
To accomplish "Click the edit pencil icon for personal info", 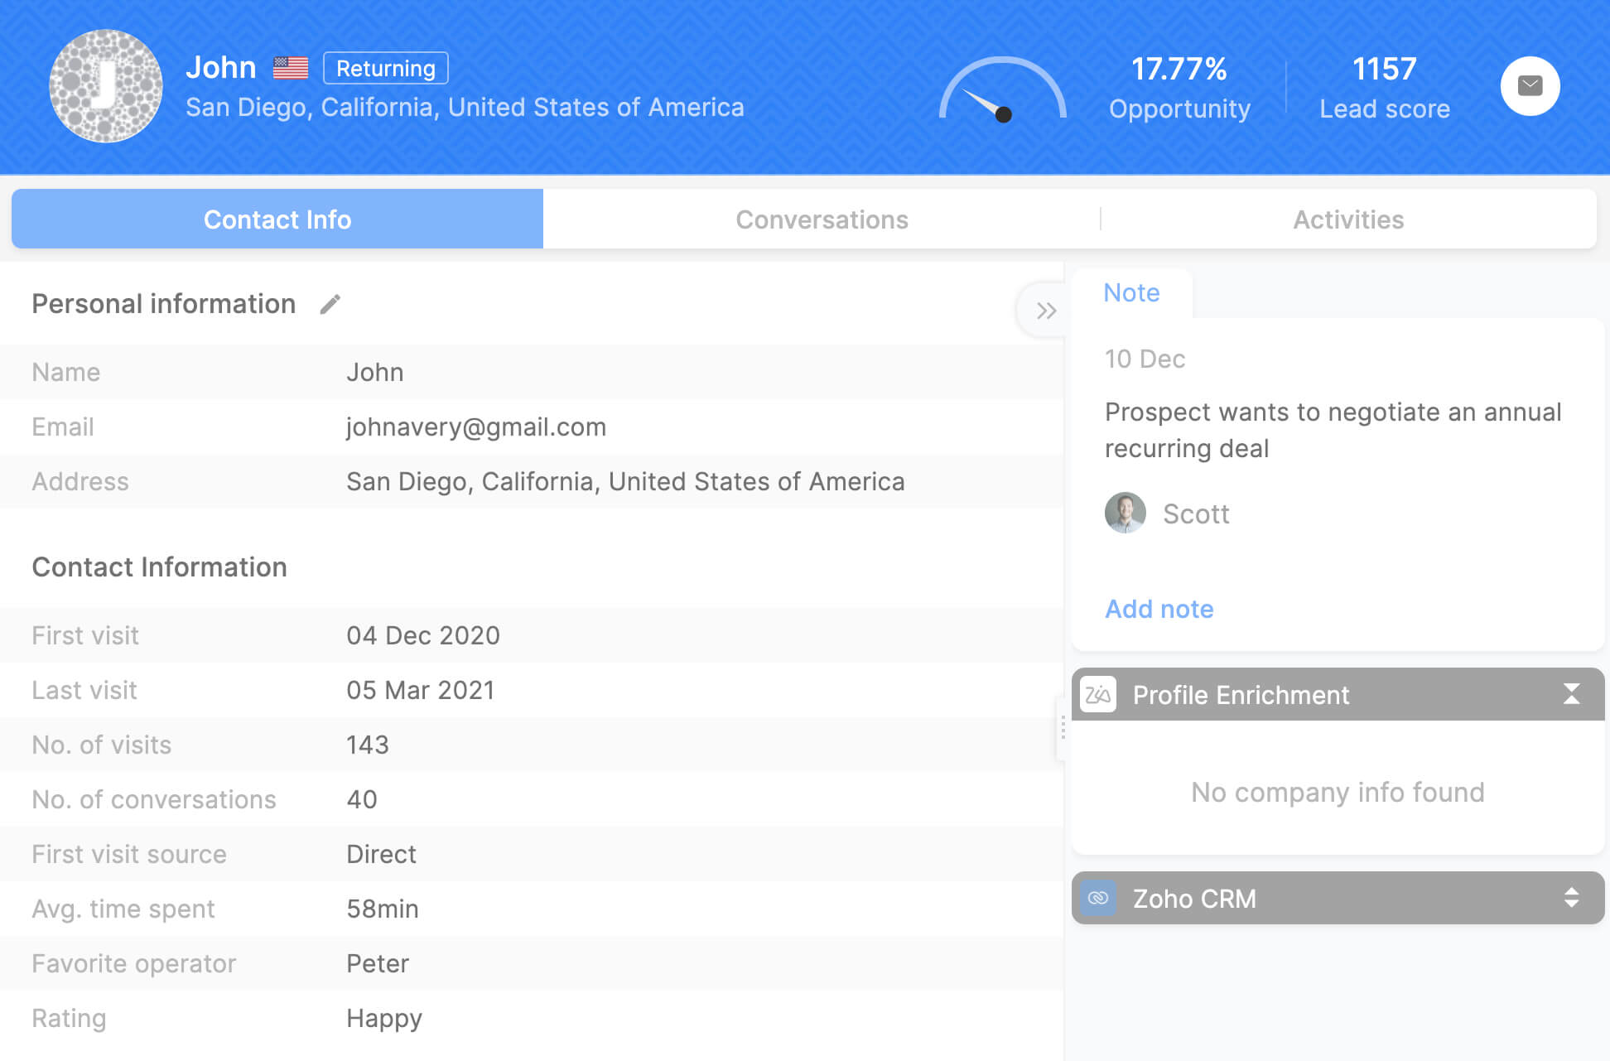I will pyautogui.click(x=333, y=303).
